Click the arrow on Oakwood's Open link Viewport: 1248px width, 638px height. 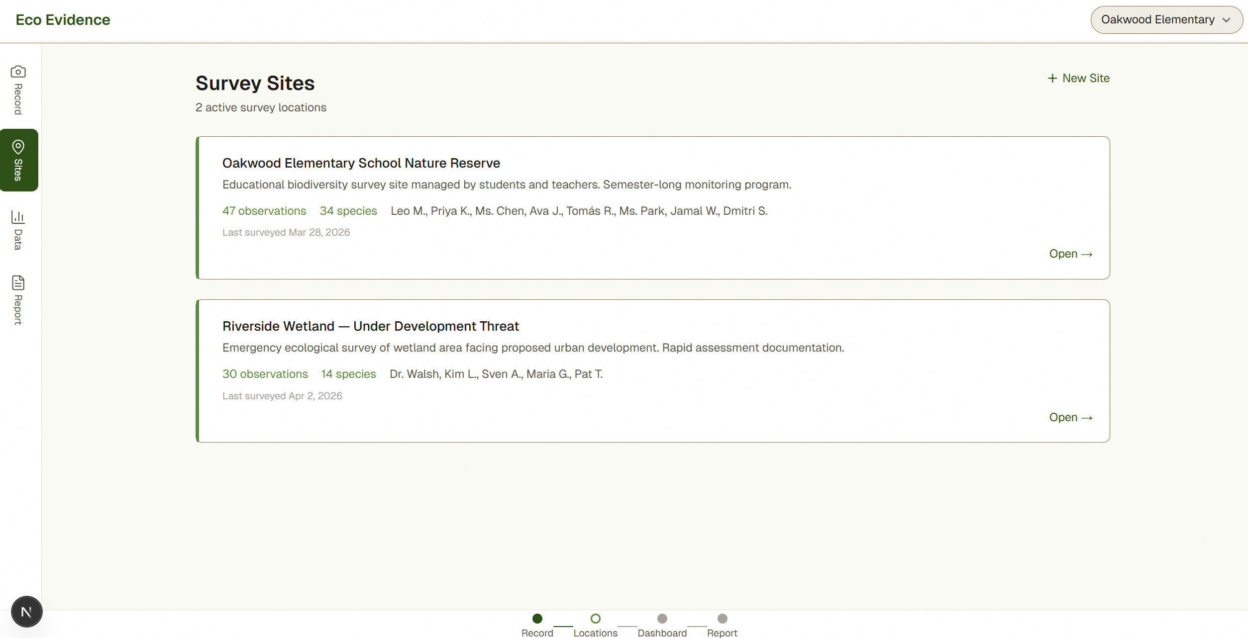point(1087,254)
